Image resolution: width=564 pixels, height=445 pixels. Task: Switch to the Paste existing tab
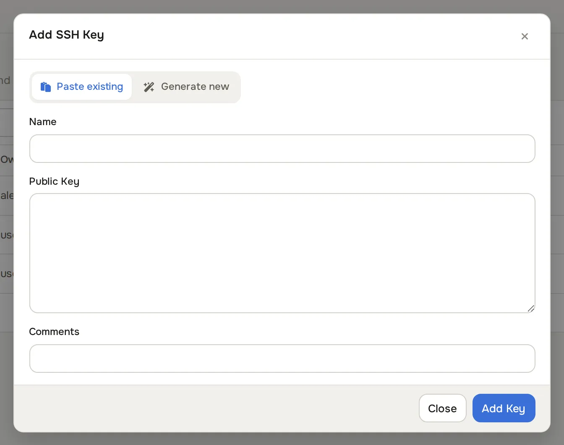[x=82, y=87]
